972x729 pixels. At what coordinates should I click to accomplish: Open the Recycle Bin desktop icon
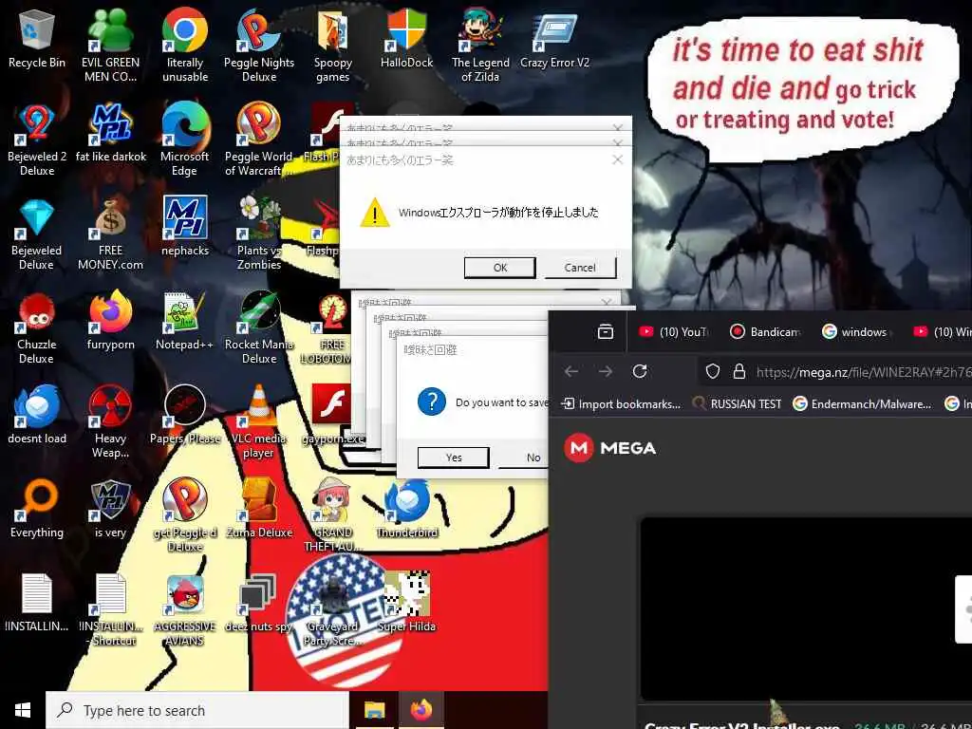click(x=37, y=38)
